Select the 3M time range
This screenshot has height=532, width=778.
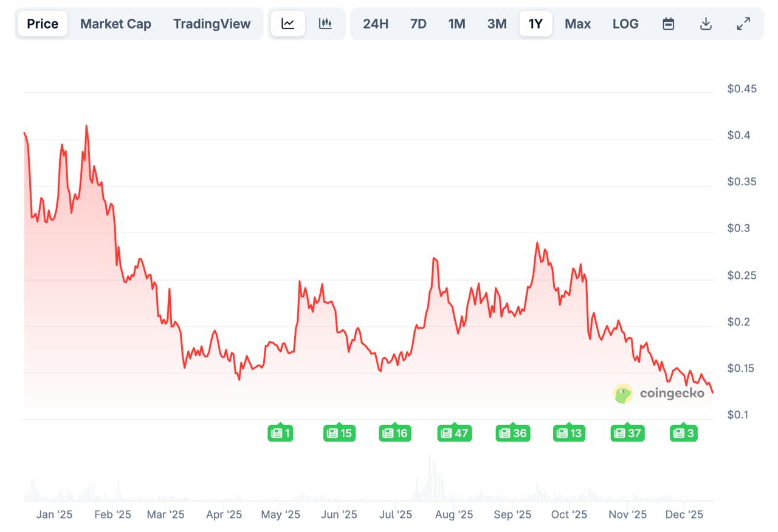click(497, 24)
